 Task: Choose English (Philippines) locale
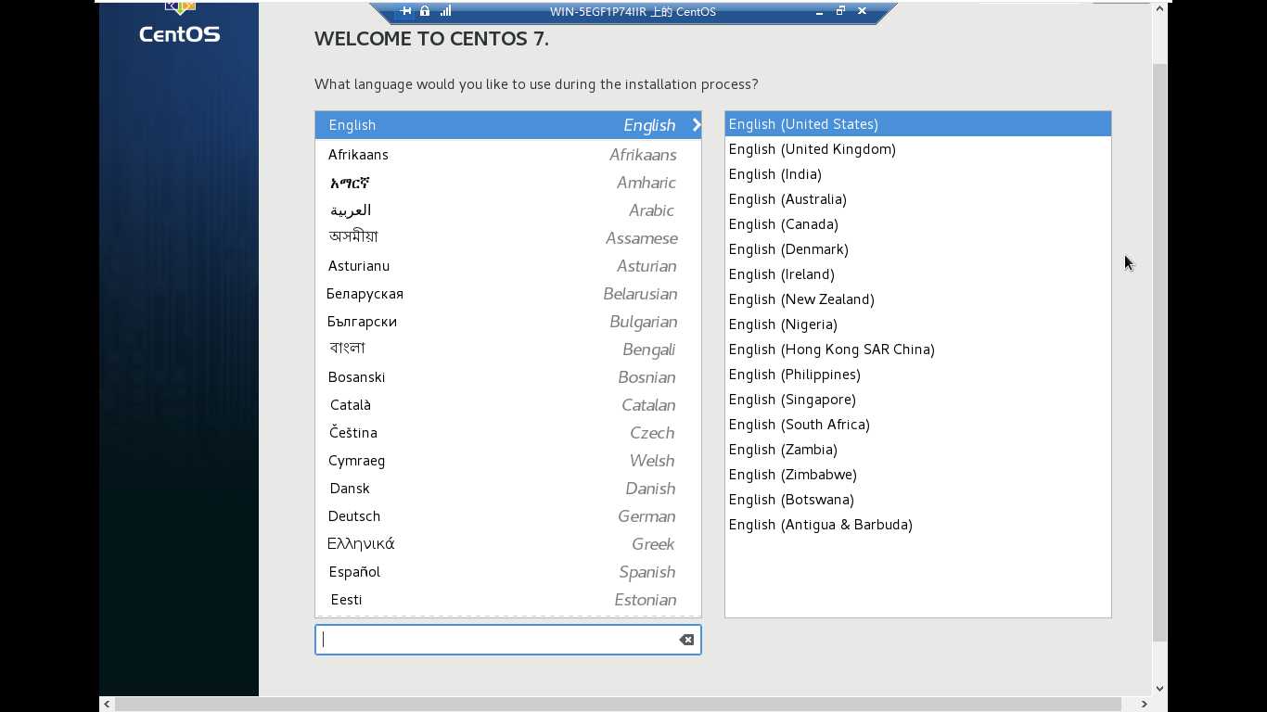(x=918, y=375)
